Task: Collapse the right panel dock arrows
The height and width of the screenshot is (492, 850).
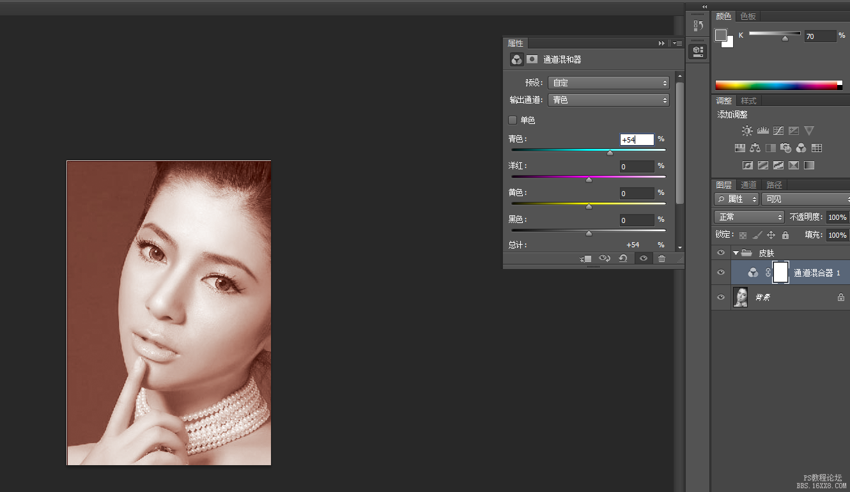Action: 704,6
